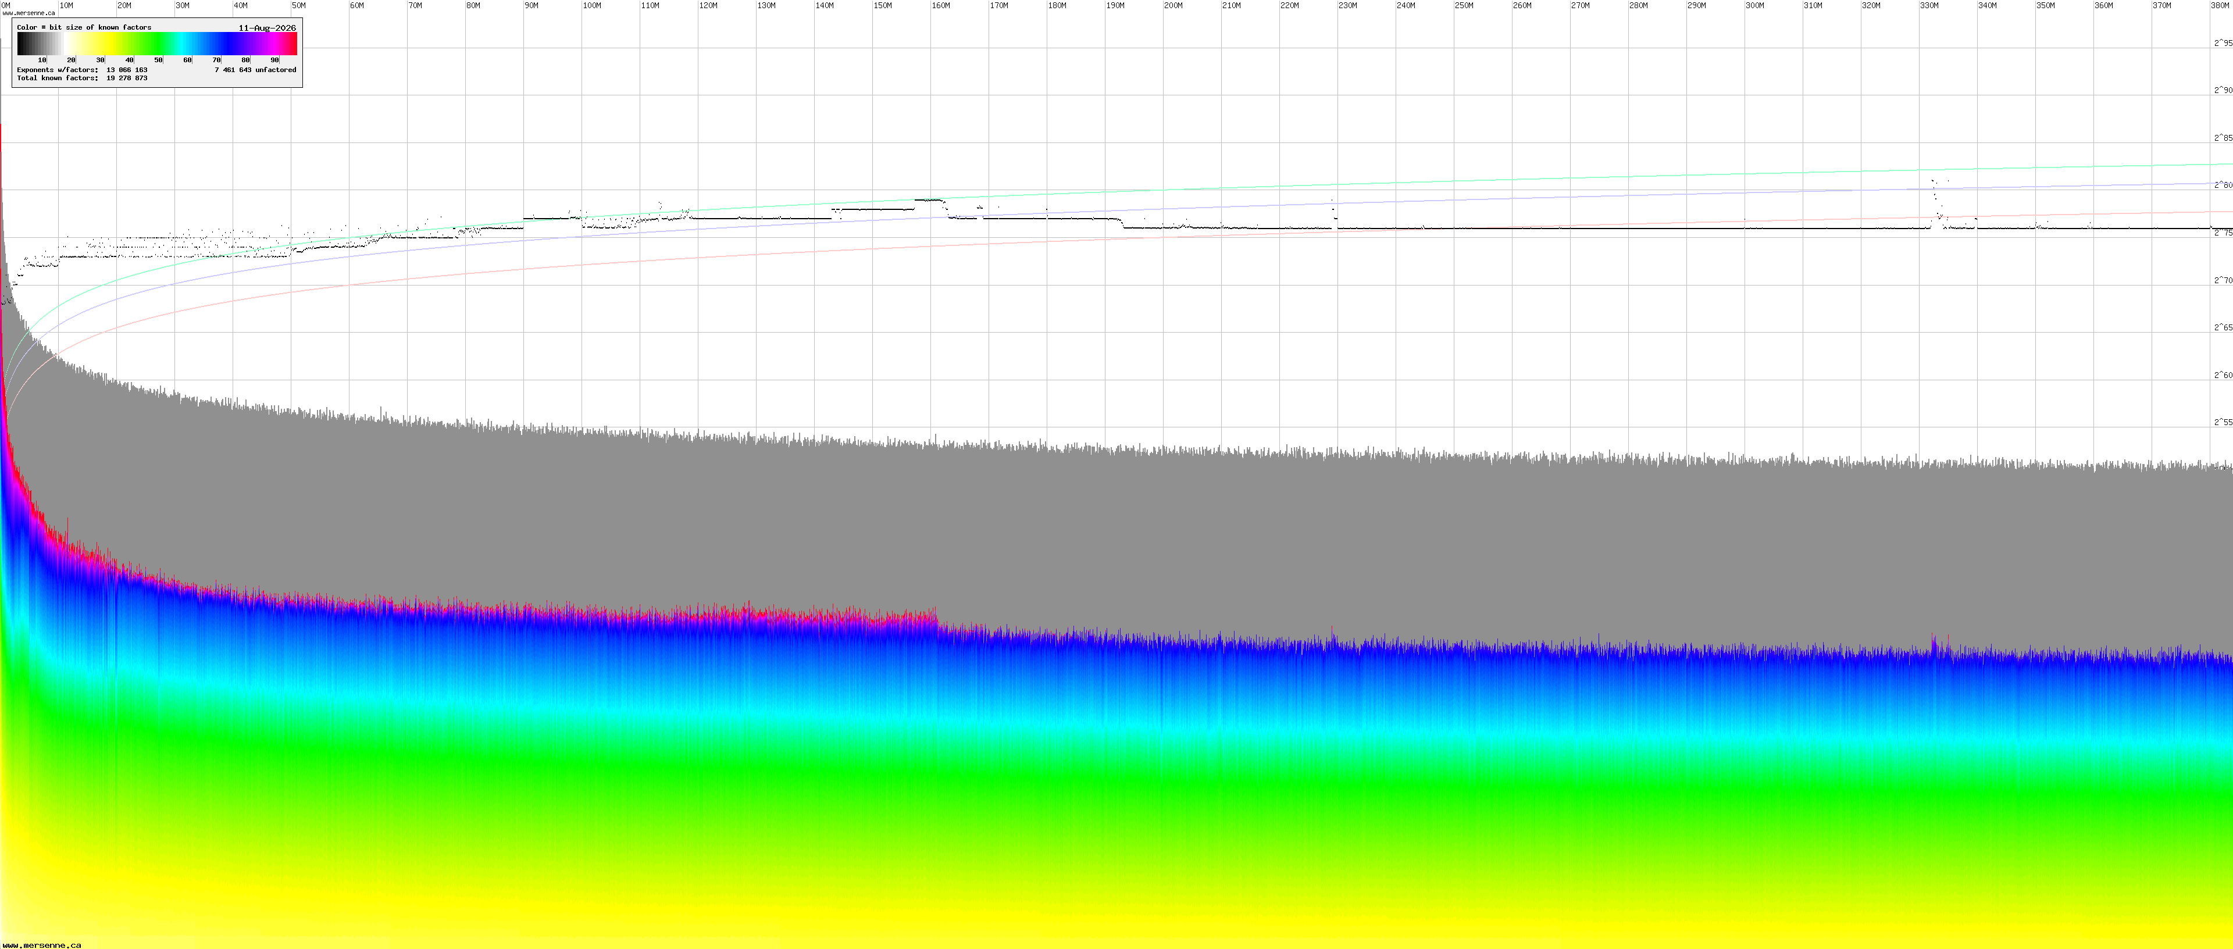
Task: Click the legend color gradient bar
Action: click(x=157, y=44)
